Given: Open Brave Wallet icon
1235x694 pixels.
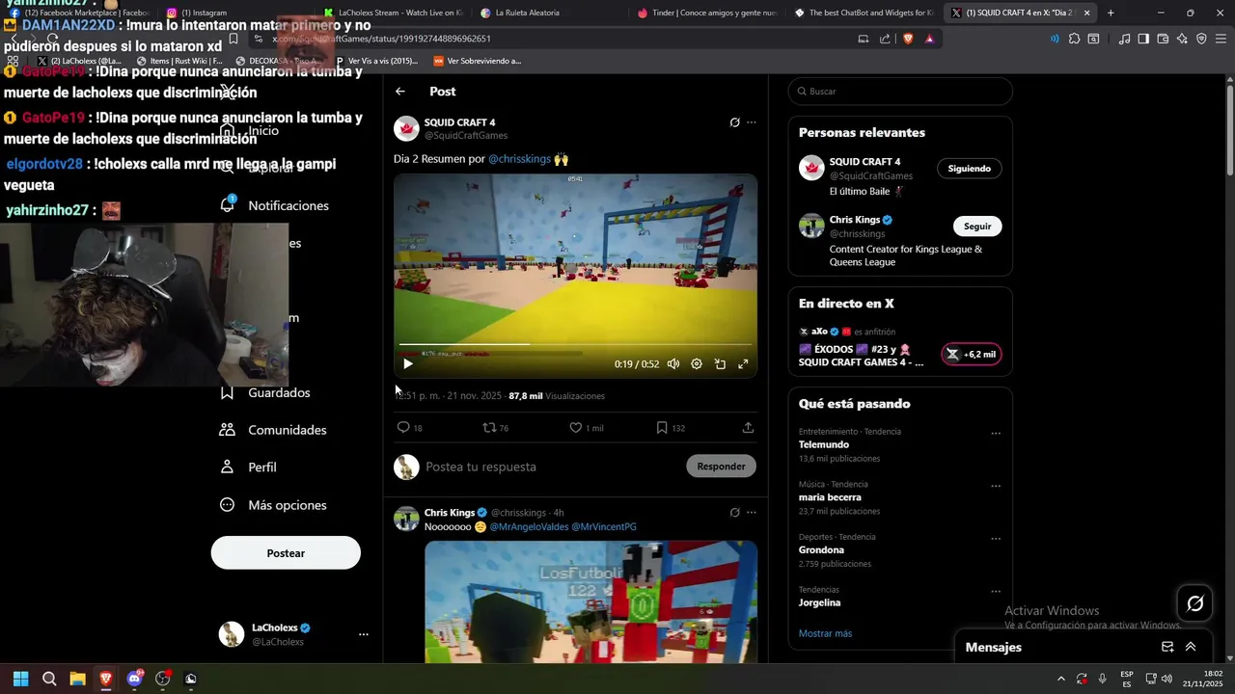Looking at the screenshot, I should (x=1163, y=39).
